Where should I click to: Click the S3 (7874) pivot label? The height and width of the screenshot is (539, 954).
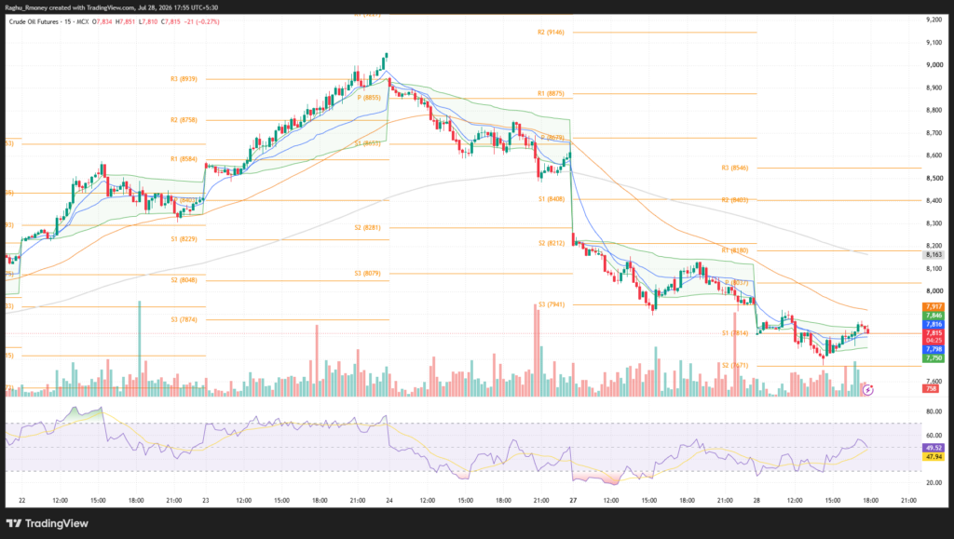coord(184,319)
